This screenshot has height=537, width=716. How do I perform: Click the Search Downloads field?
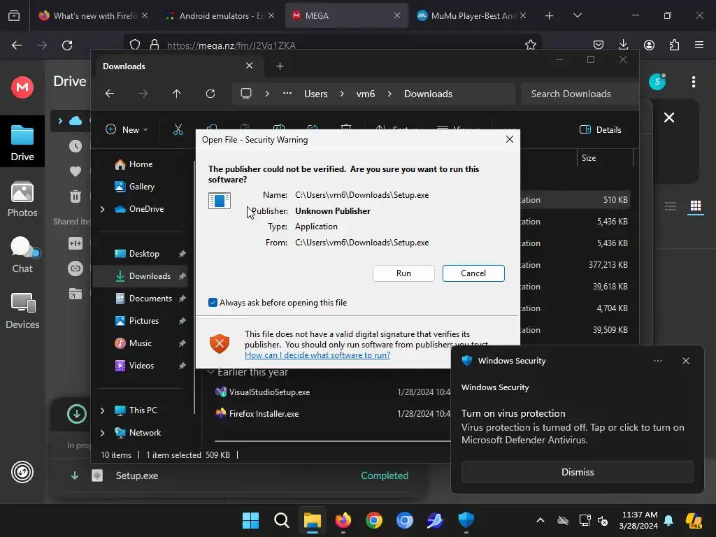coord(579,94)
